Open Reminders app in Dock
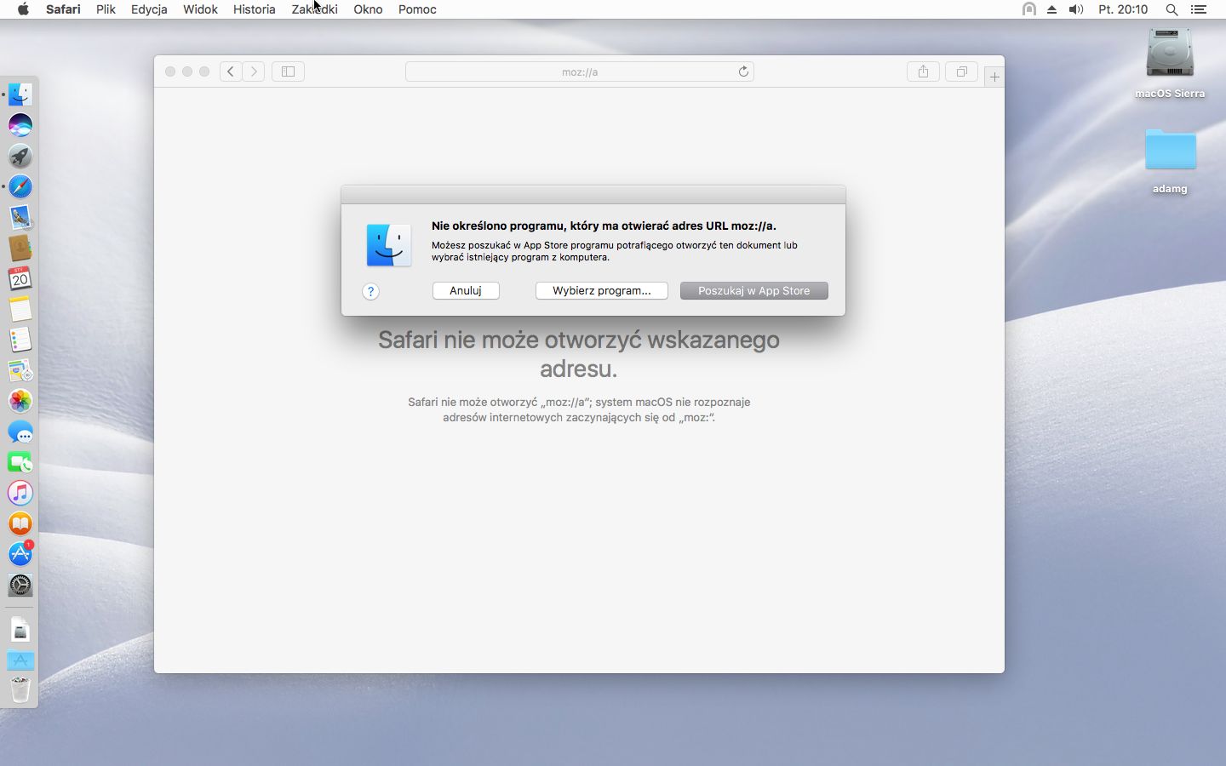The height and width of the screenshot is (766, 1226). pyautogui.click(x=20, y=340)
